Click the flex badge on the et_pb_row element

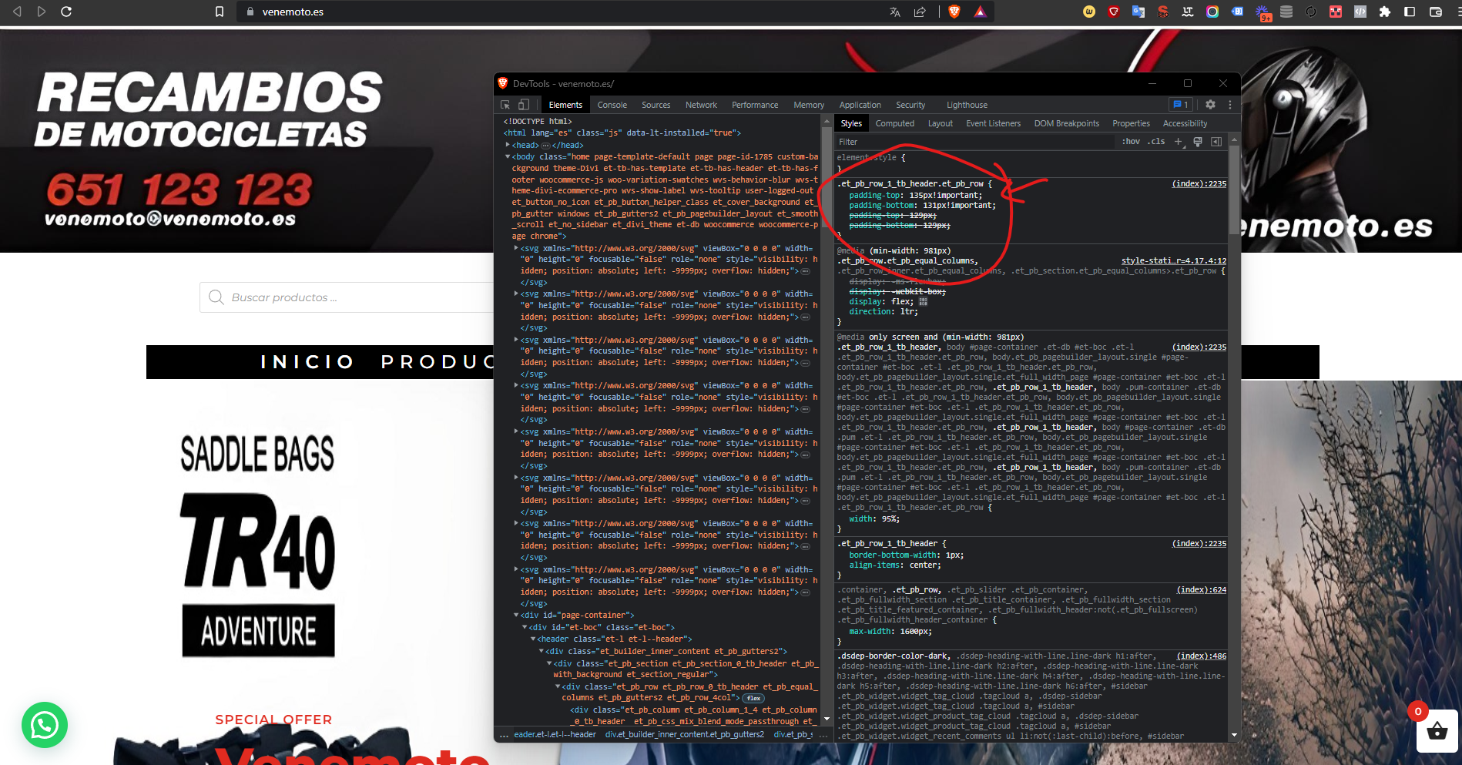pos(753,698)
